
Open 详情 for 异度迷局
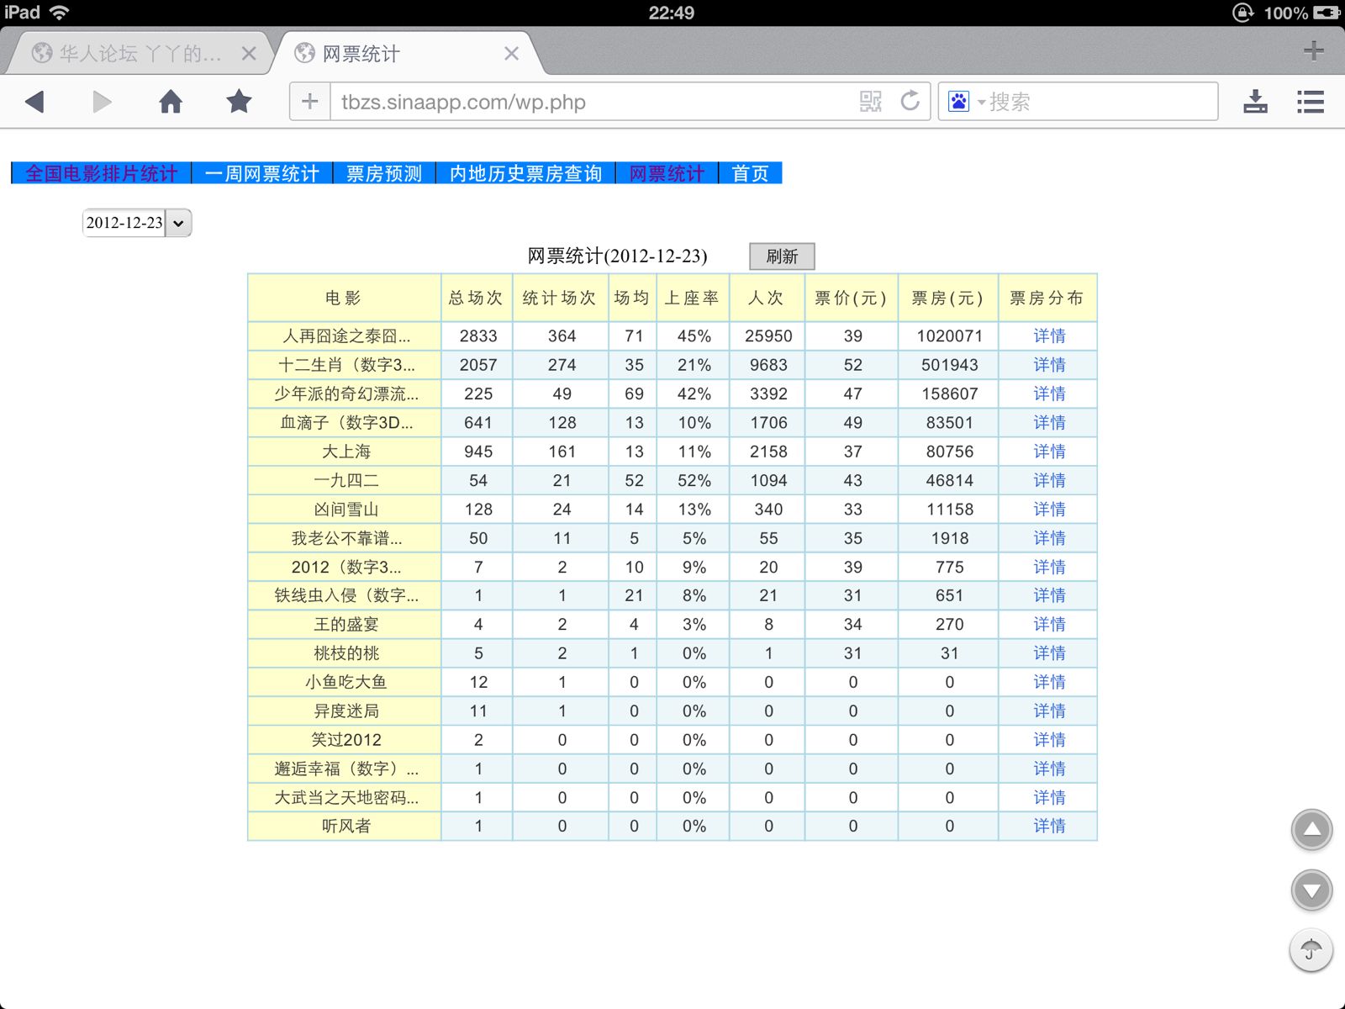pyautogui.click(x=1049, y=711)
